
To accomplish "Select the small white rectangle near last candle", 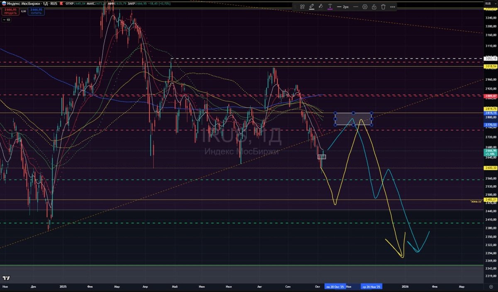I will pyautogui.click(x=322, y=157).
